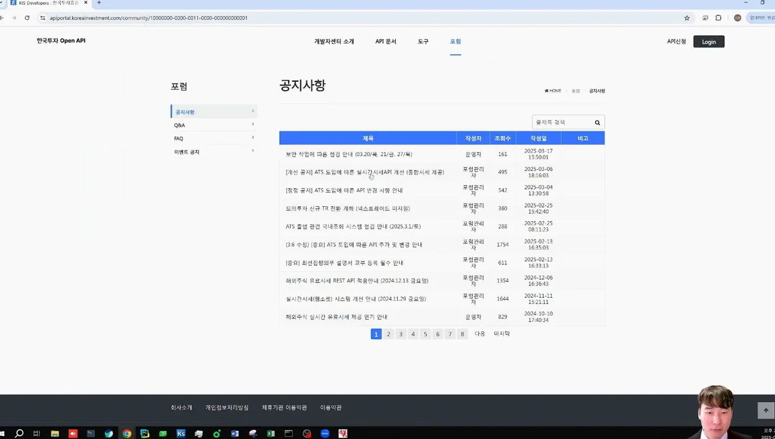The image size is (775, 439).
Task: Open ATS 출범 관련 시스템 점검 안내
Action: point(353,227)
